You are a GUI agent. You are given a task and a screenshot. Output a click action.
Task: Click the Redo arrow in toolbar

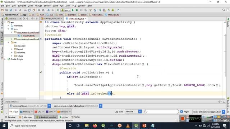(20, 10)
